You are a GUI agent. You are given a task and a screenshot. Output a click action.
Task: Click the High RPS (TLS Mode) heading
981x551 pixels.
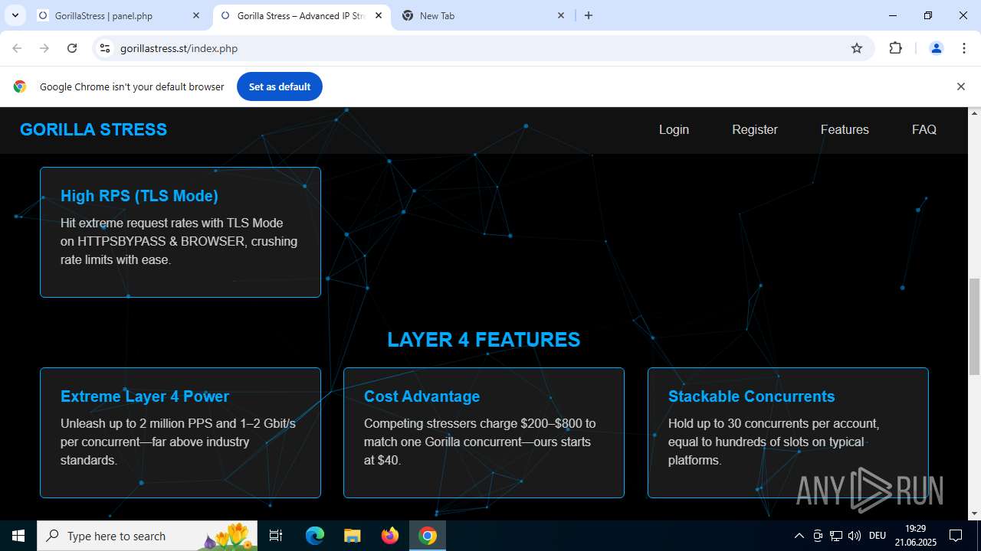[x=139, y=196]
